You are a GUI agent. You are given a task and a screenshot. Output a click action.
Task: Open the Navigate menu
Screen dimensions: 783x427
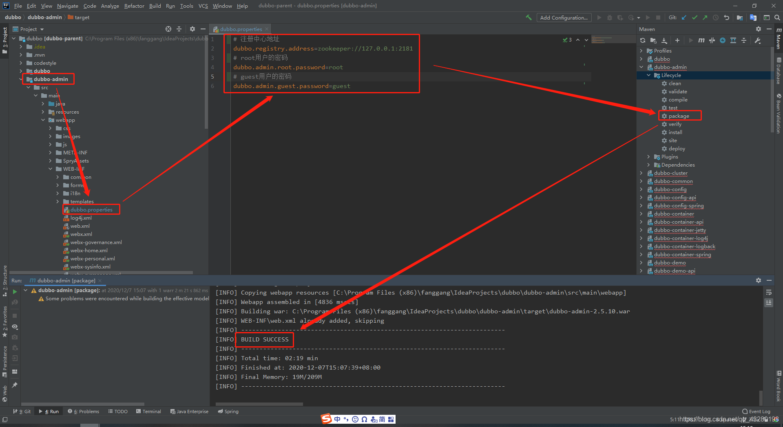coord(67,6)
